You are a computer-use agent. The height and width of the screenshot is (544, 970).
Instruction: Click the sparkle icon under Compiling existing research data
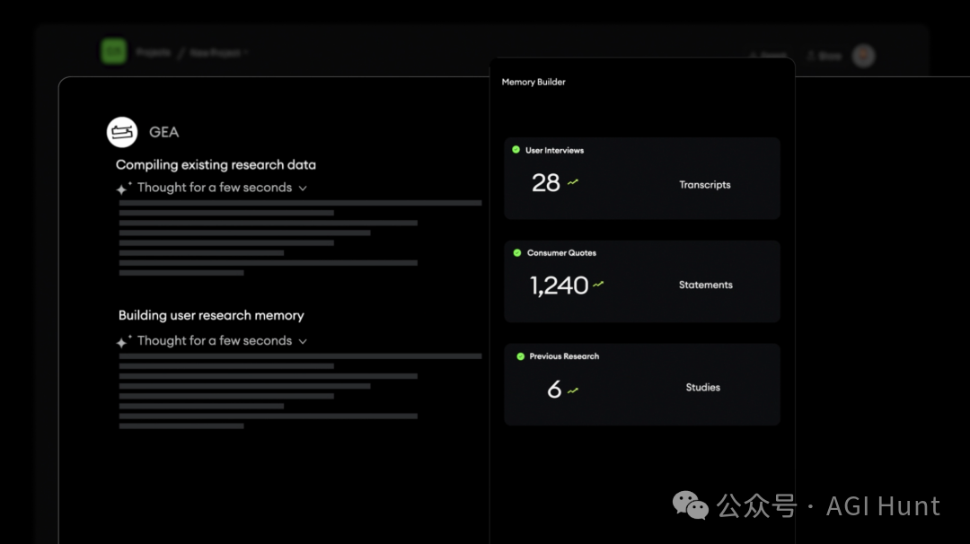[124, 188]
